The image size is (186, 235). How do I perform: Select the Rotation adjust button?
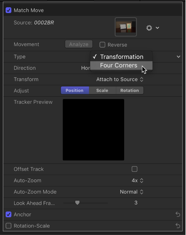tap(129, 91)
